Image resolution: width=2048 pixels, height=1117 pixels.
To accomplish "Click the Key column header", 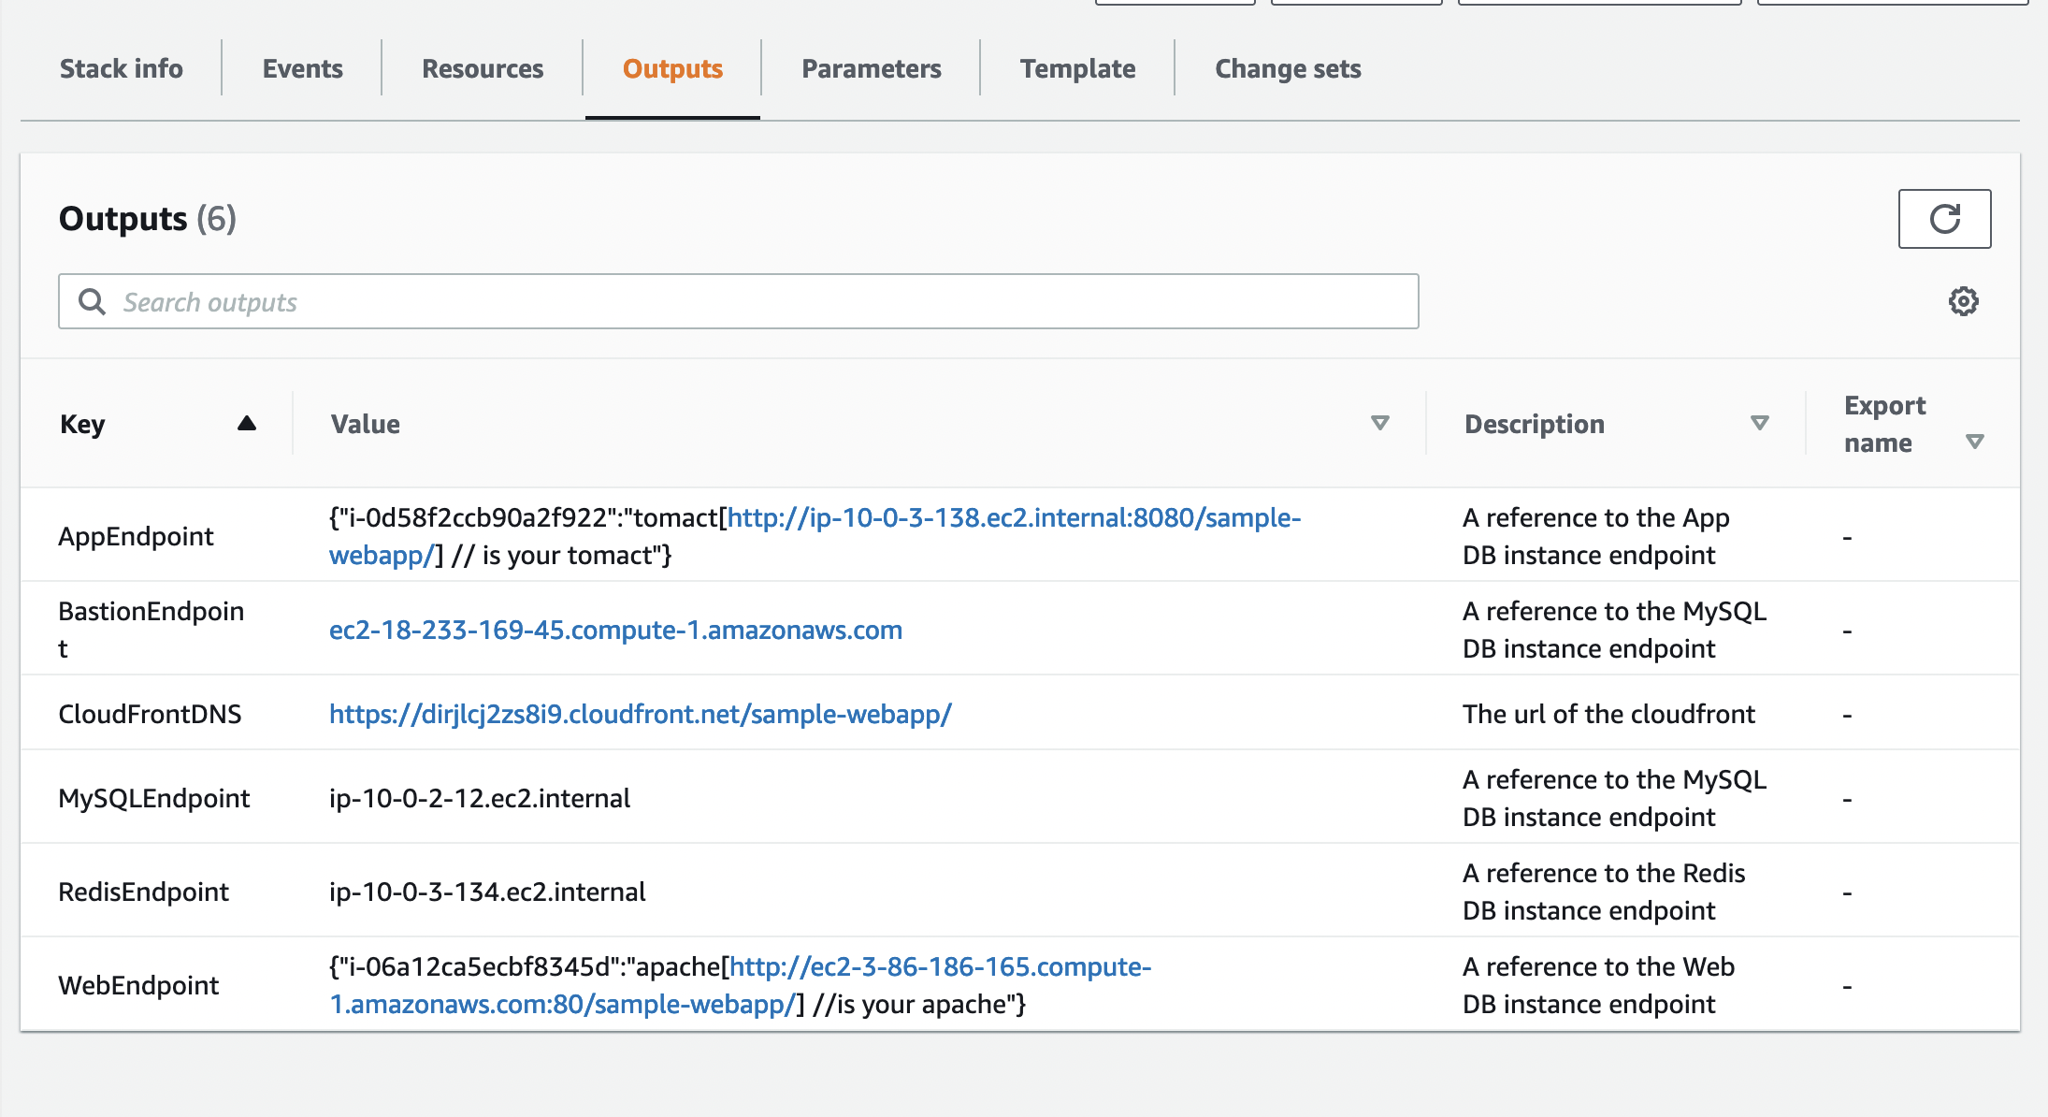I will pyautogui.click(x=82, y=423).
